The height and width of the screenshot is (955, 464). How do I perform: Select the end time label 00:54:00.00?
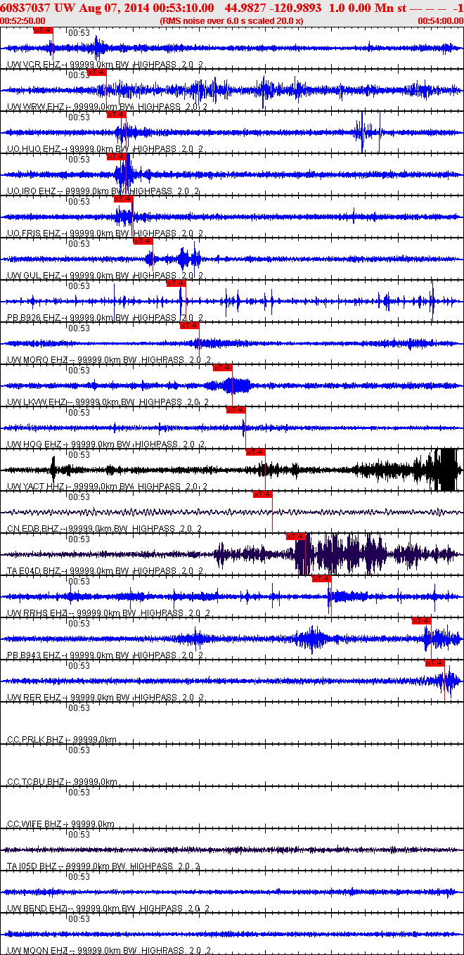(x=441, y=21)
